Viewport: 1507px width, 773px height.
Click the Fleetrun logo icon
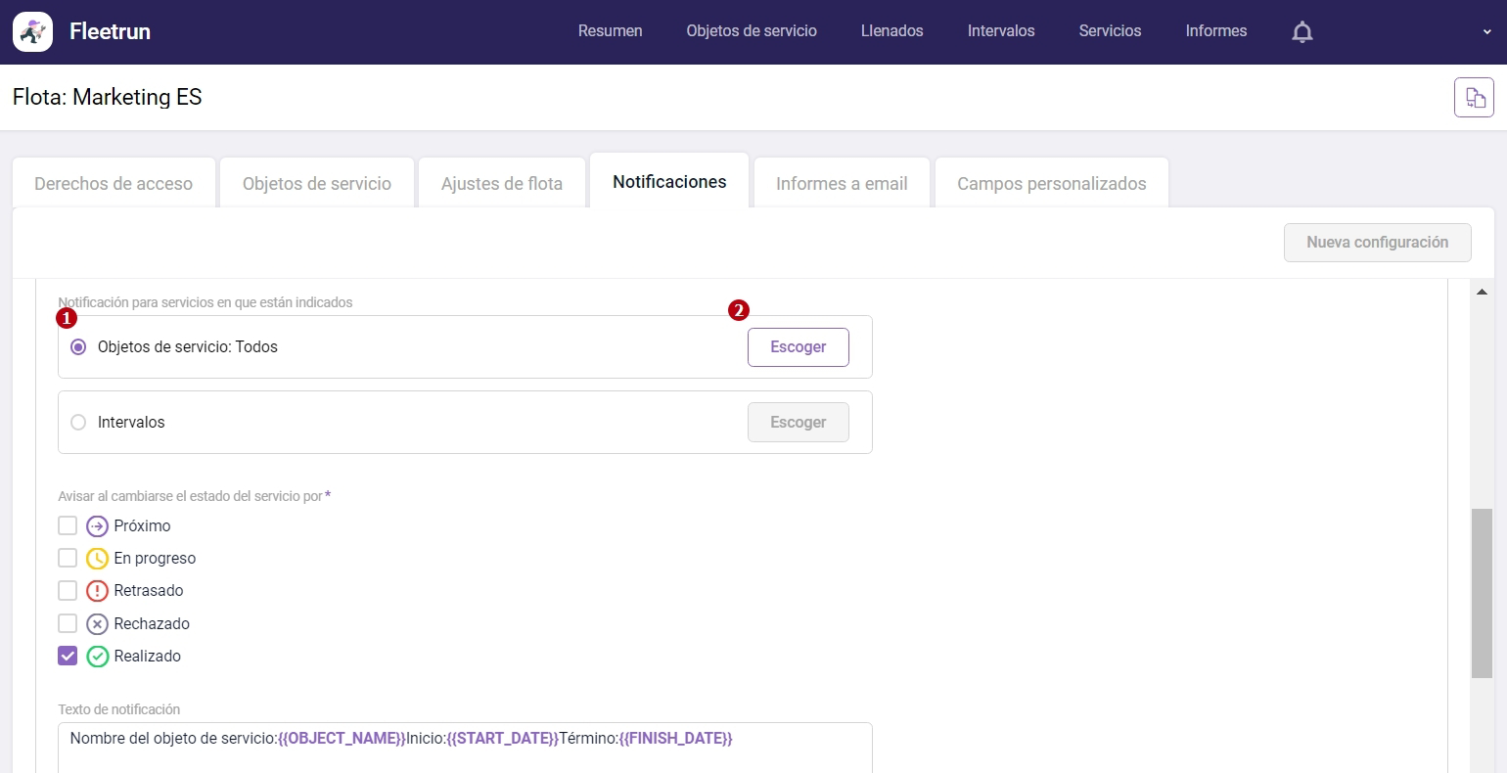click(x=32, y=31)
